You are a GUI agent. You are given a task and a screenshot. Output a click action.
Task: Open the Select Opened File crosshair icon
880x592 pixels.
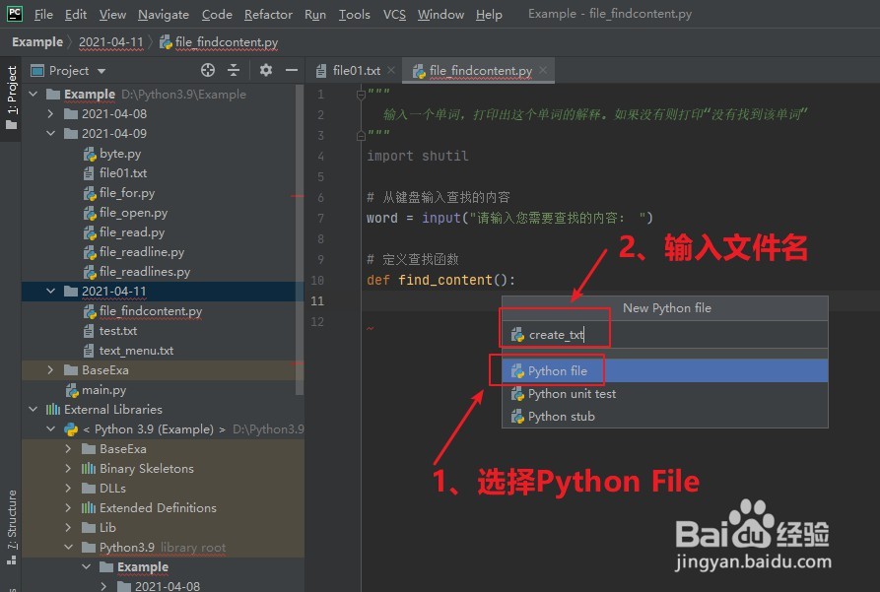(206, 70)
